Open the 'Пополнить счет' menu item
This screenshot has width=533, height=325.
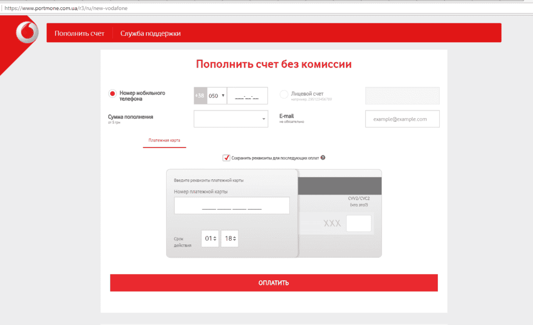click(x=79, y=32)
